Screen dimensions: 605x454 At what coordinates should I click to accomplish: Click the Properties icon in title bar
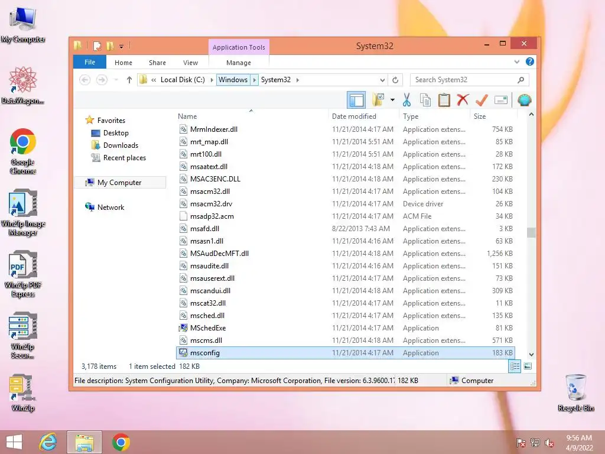(97, 46)
